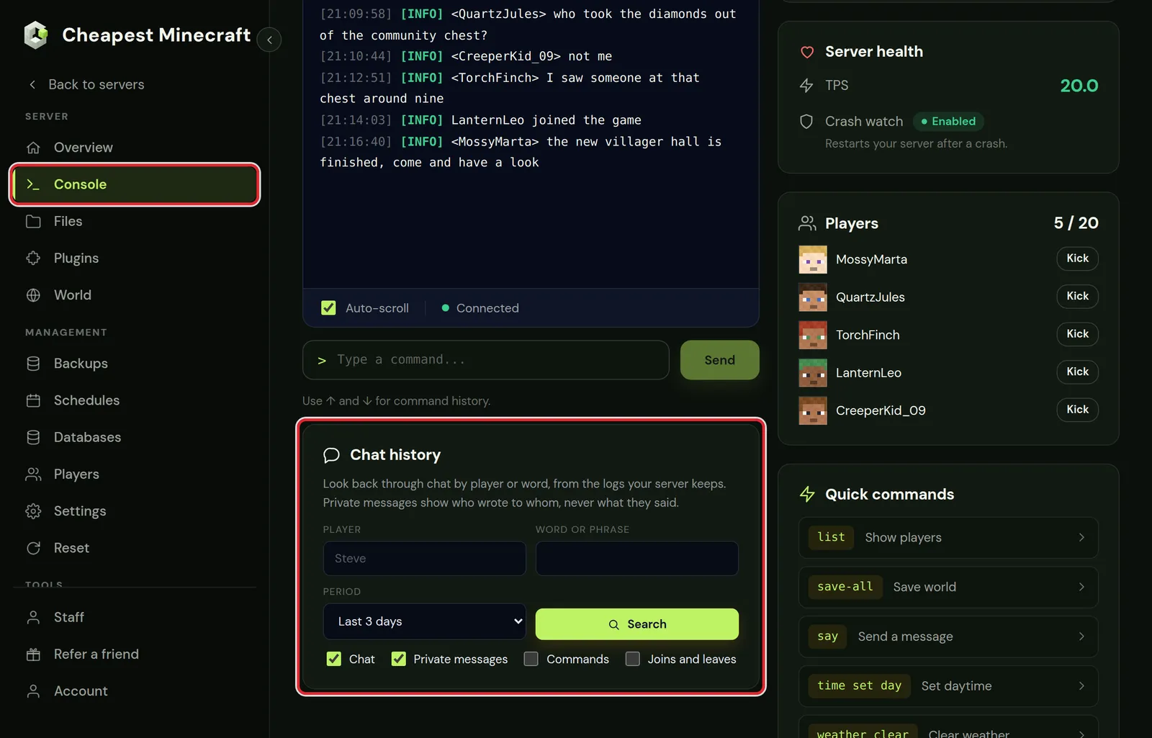Click the Plugins puzzle icon
This screenshot has width=1152, height=738.
(x=33, y=258)
